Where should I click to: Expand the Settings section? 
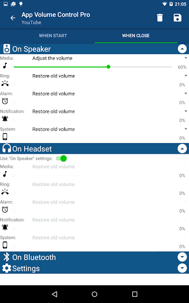pos(182,268)
